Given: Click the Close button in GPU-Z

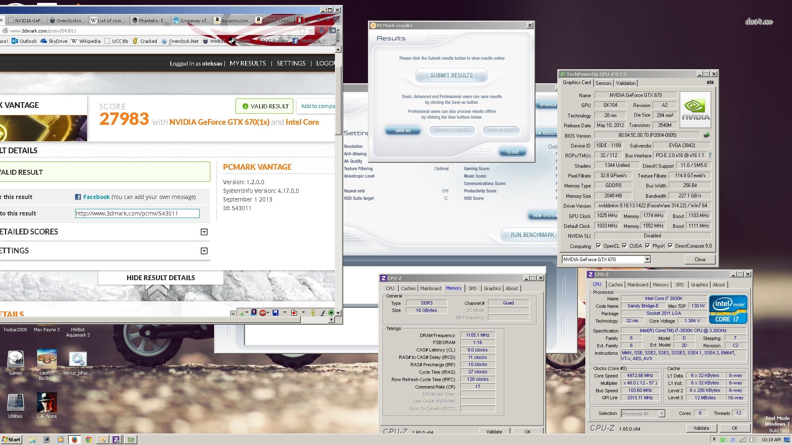Looking at the screenshot, I should click(x=700, y=259).
